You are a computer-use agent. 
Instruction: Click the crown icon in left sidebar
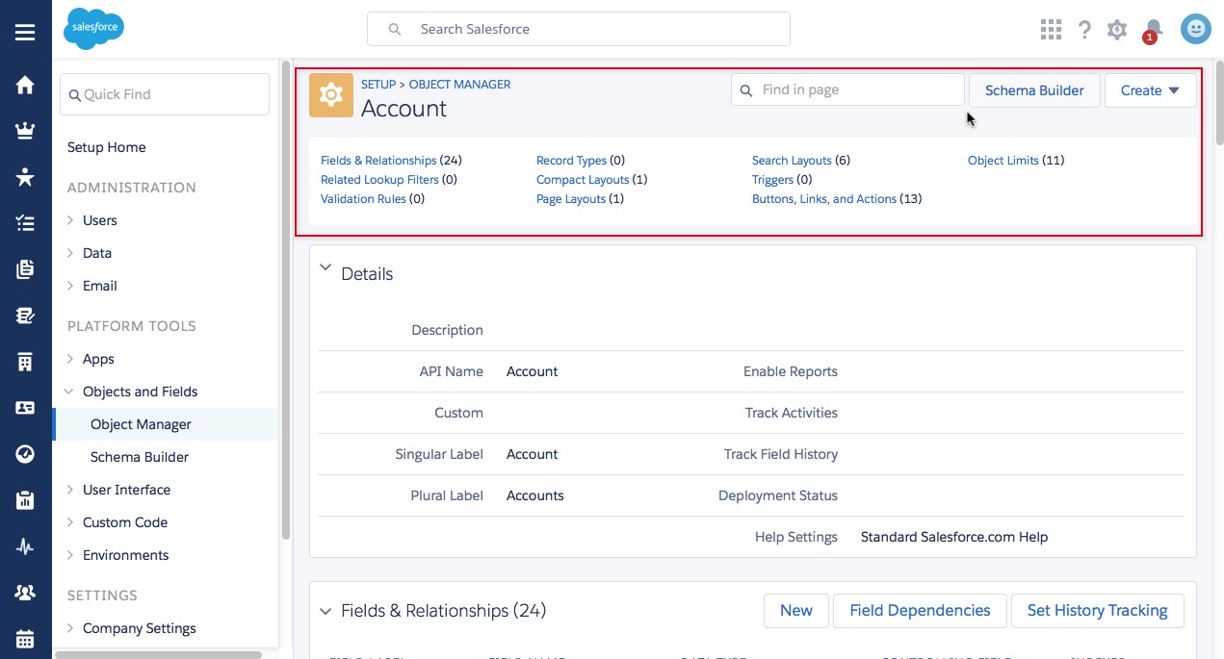click(x=25, y=132)
